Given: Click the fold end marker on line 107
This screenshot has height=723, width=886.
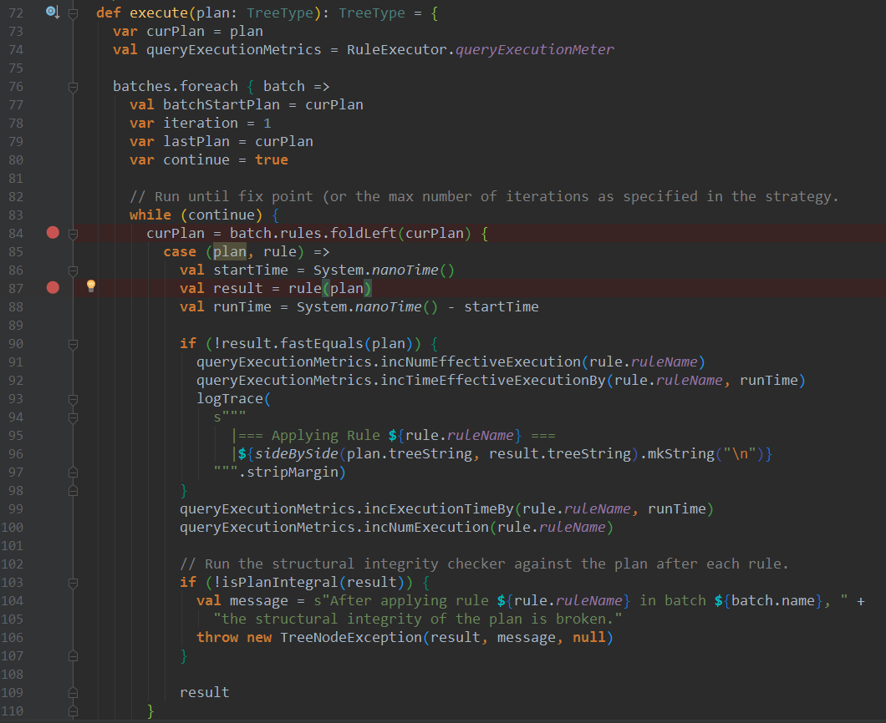Looking at the screenshot, I should click(x=74, y=656).
